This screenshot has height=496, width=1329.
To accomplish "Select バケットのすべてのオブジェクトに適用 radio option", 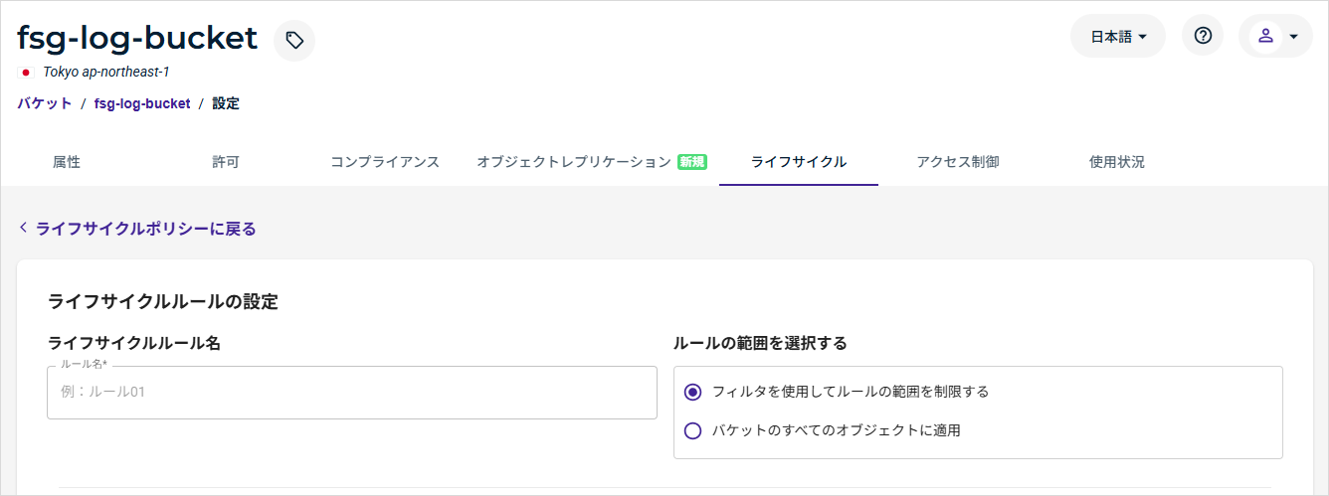I will click(693, 430).
